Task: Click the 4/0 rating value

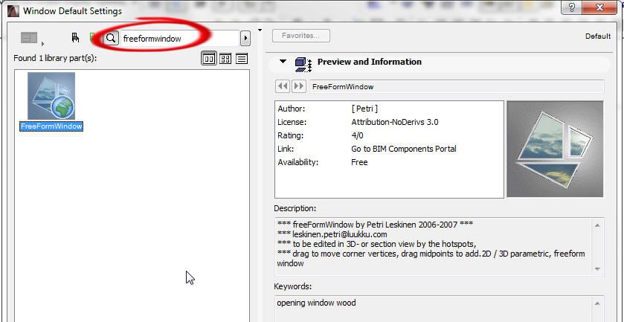Action: tap(357, 135)
